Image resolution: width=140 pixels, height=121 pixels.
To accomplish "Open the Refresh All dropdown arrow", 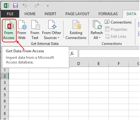I will coord(99,38).
